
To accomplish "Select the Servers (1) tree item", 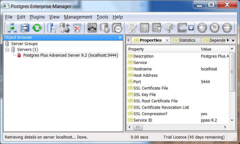I will [28, 49].
